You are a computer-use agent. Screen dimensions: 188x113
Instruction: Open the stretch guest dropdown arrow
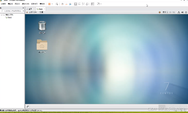click(x=101, y=4)
